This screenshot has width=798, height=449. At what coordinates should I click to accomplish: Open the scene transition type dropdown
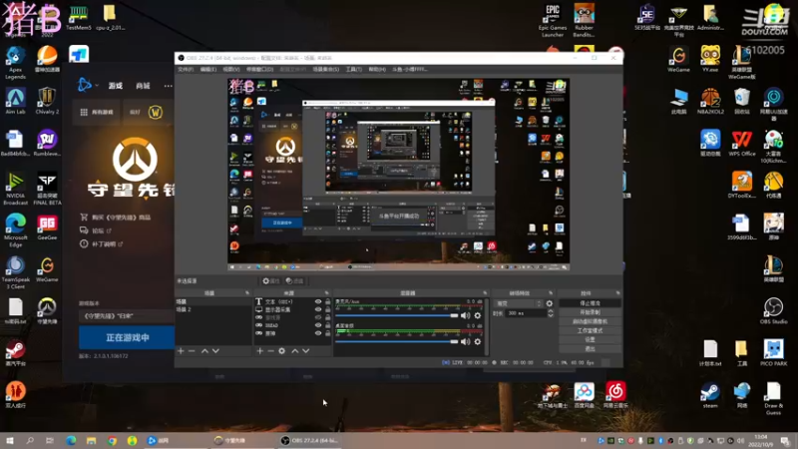[518, 303]
